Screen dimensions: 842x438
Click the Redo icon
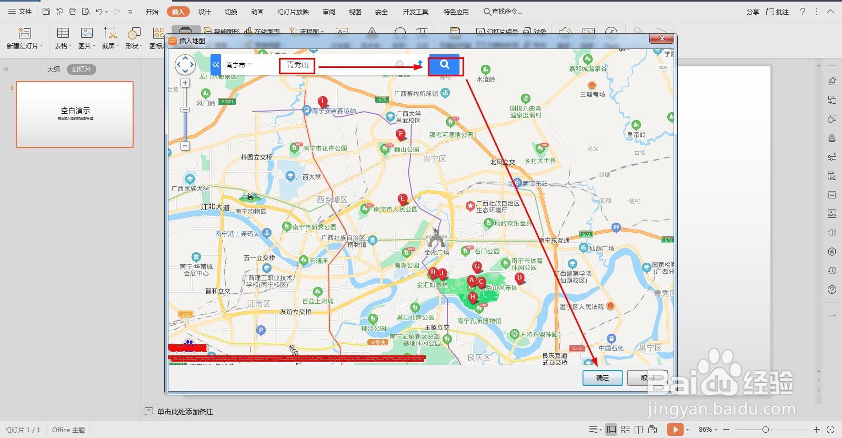click(x=117, y=11)
